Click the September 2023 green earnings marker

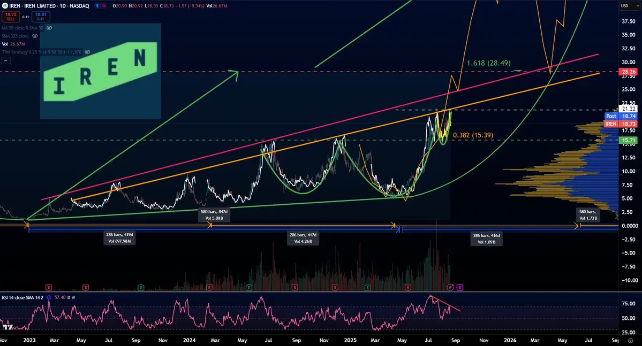click(x=141, y=288)
